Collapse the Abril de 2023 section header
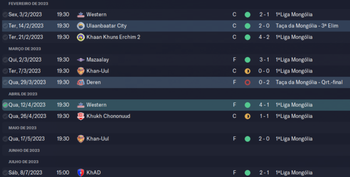Viewport: 350px width, 177px height. 24,94
